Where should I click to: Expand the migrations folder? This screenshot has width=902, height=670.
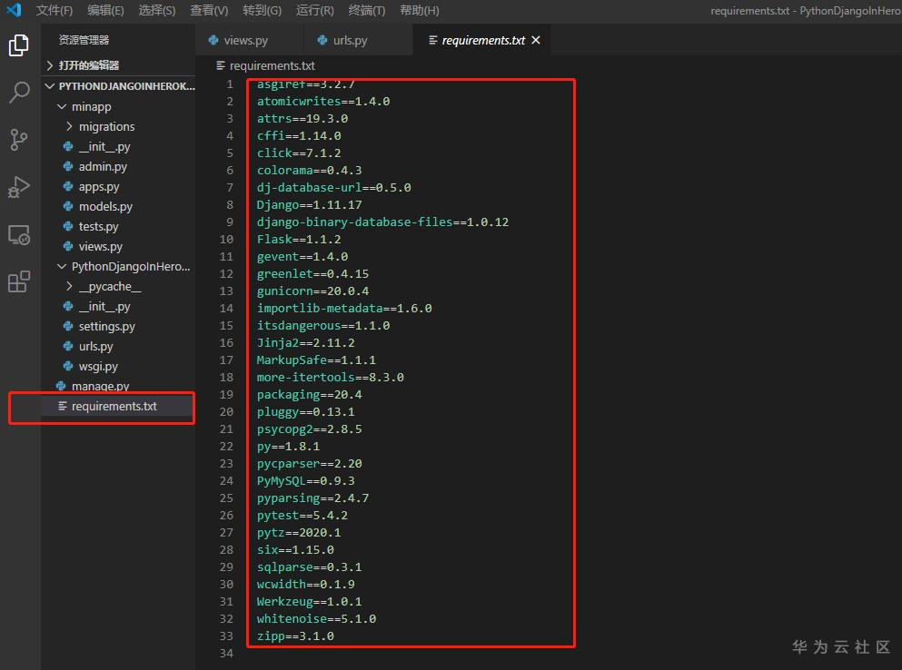69,126
